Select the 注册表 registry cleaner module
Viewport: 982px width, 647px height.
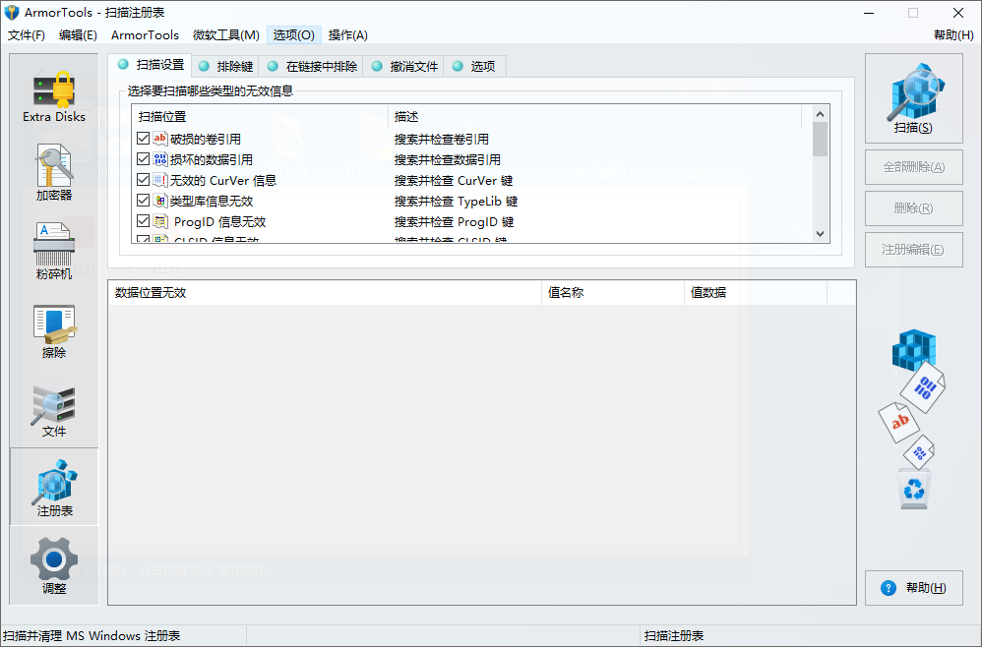(x=54, y=487)
